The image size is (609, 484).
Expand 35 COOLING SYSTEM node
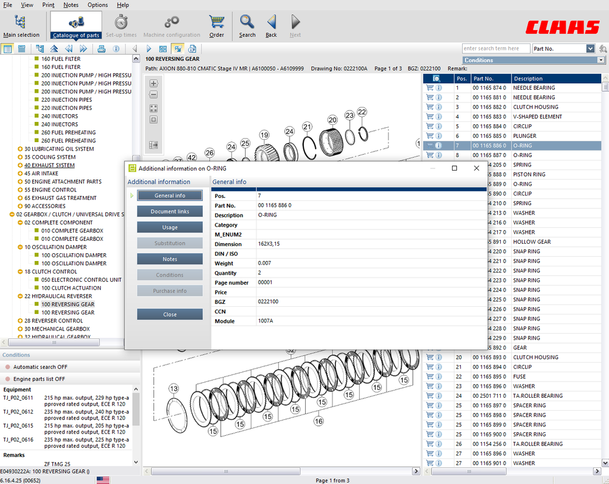pyautogui.click(x=20, y=157)
